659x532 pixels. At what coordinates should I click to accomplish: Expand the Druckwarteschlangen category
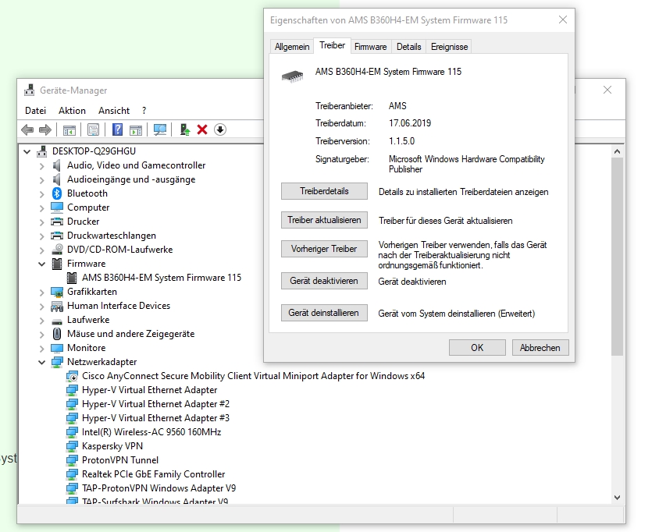tap(41, 236)
